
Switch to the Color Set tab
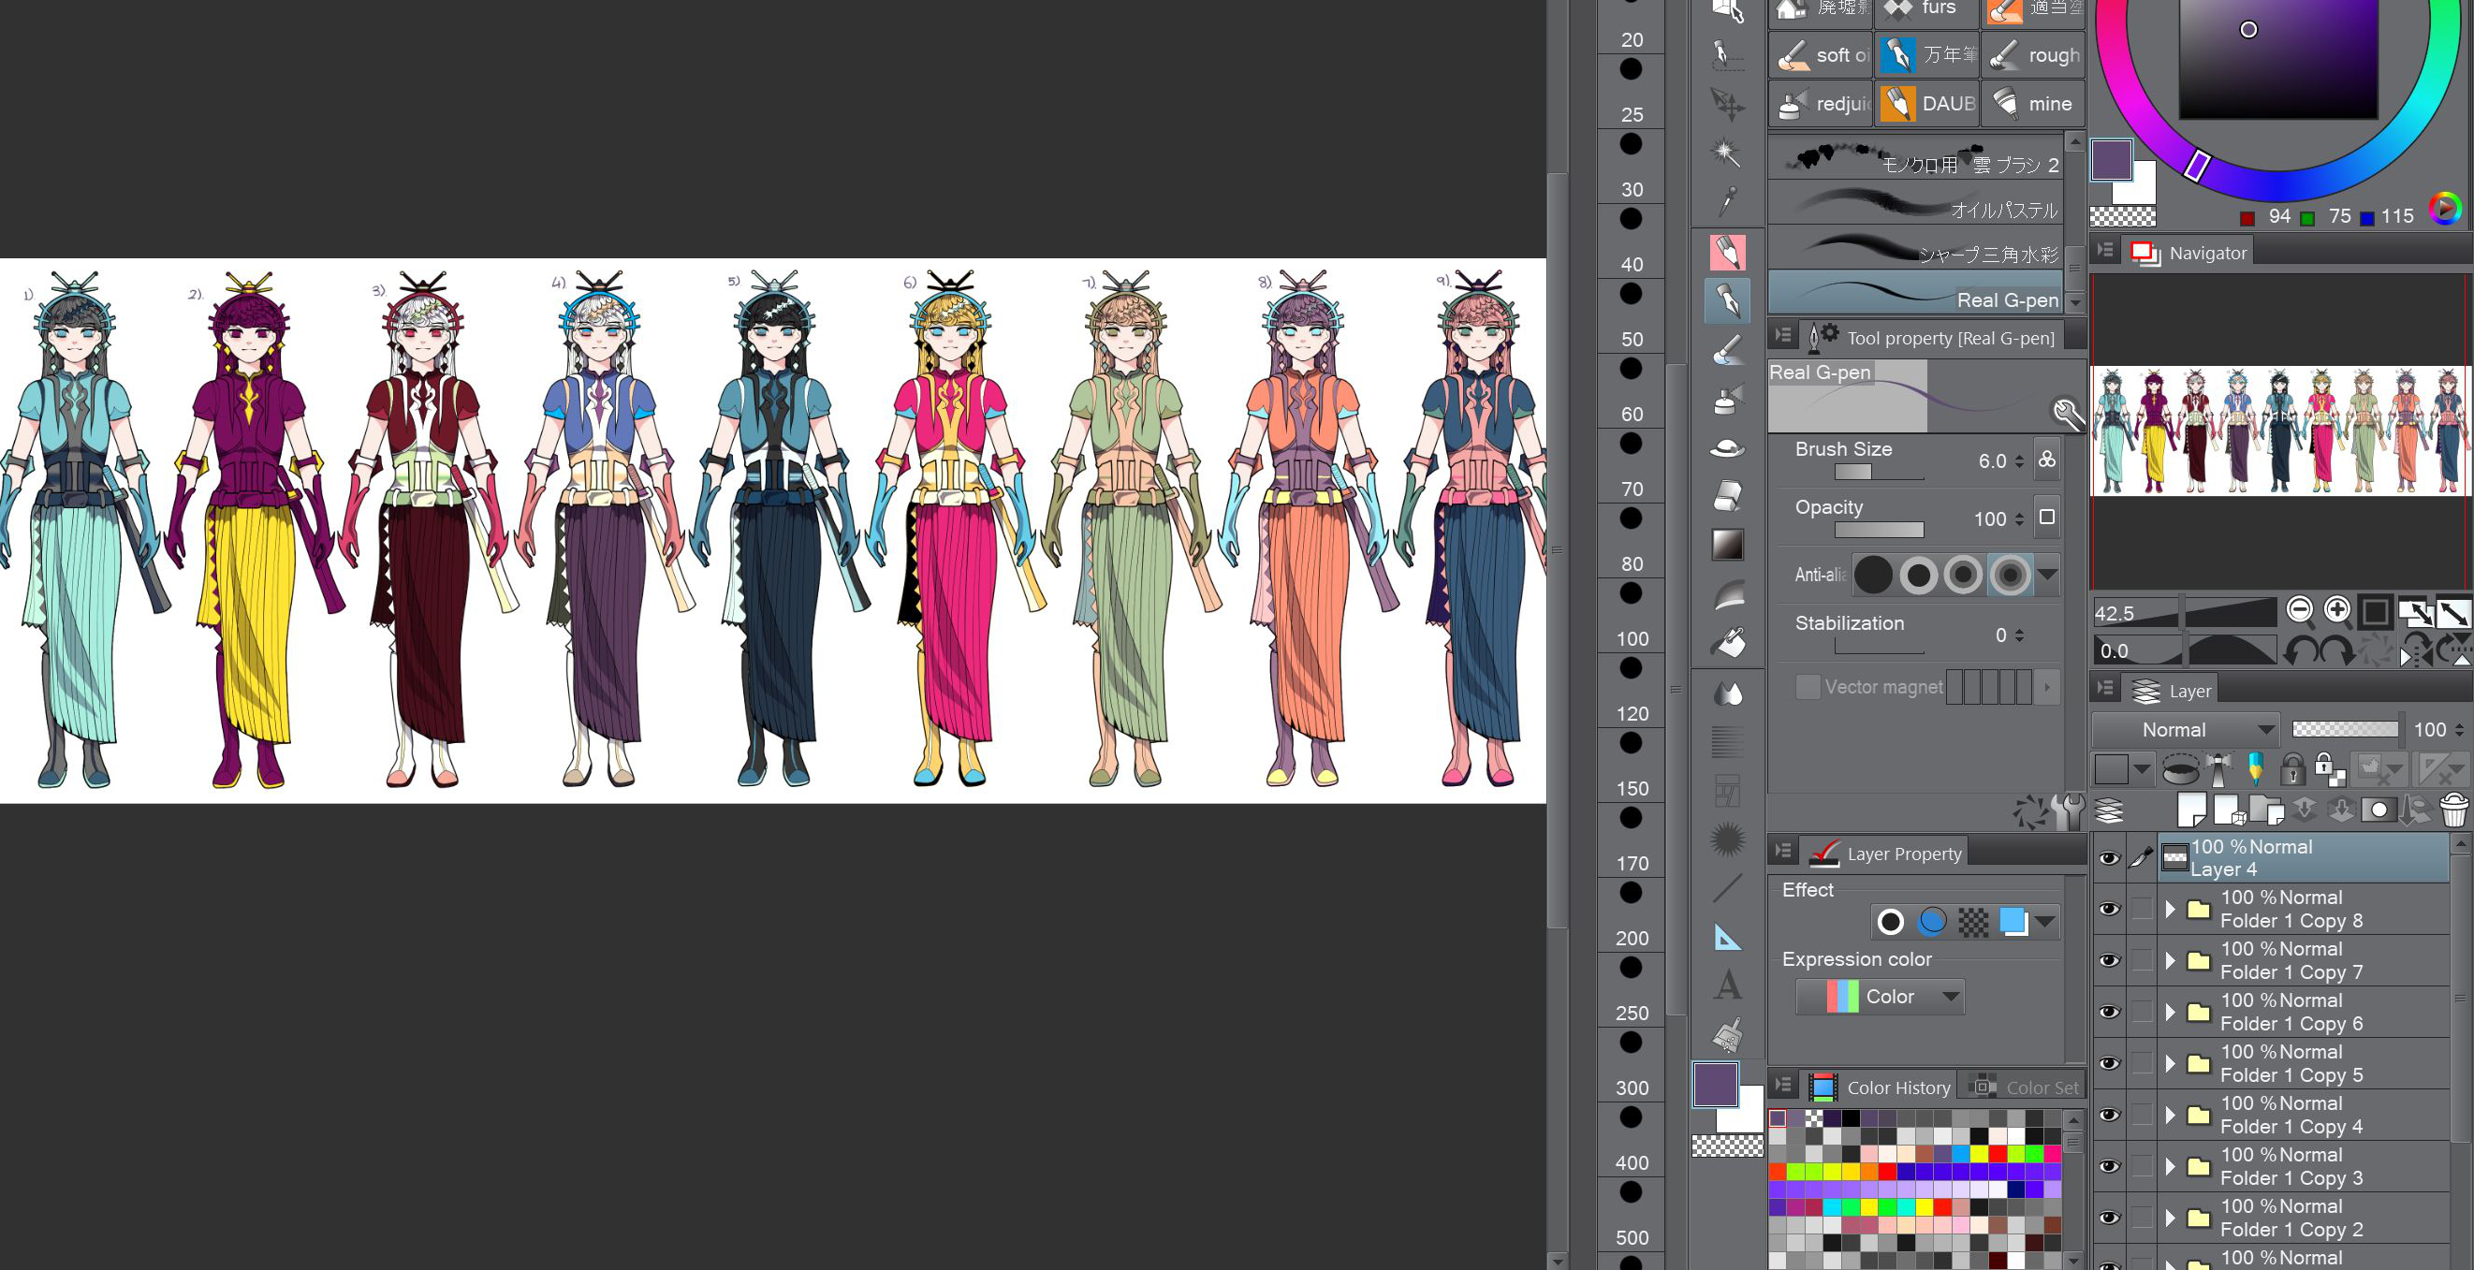(2025, 1087)
